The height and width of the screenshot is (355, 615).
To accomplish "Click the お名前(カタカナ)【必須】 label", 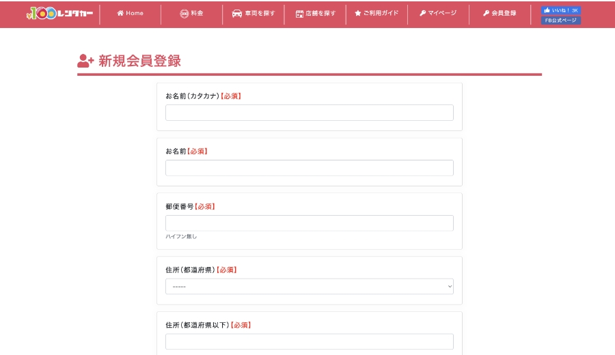I will tap(203, 96).
